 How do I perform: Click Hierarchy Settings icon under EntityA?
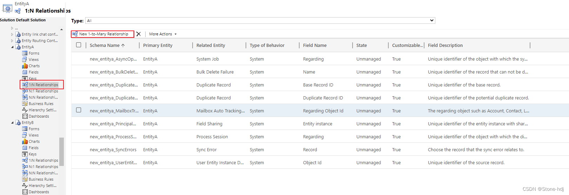[x=25, y=110]
